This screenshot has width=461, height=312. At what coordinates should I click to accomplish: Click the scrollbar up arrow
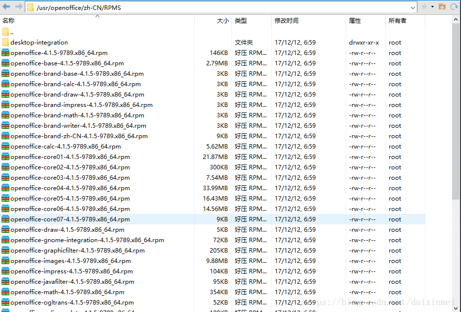click(x=456, y=20)
